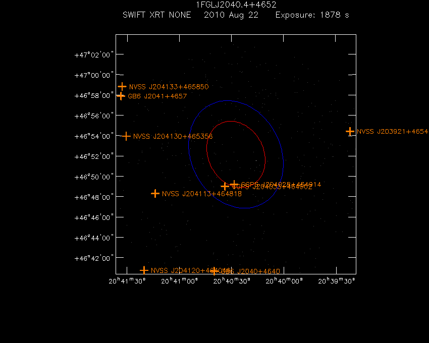This screenshot has height=343, width=429.
Task: Click the cross marker for CGPS J204025+464914
Action: pos(234,184)
